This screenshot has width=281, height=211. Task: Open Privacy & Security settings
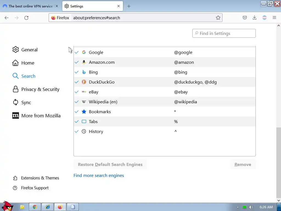pos(36,89)
